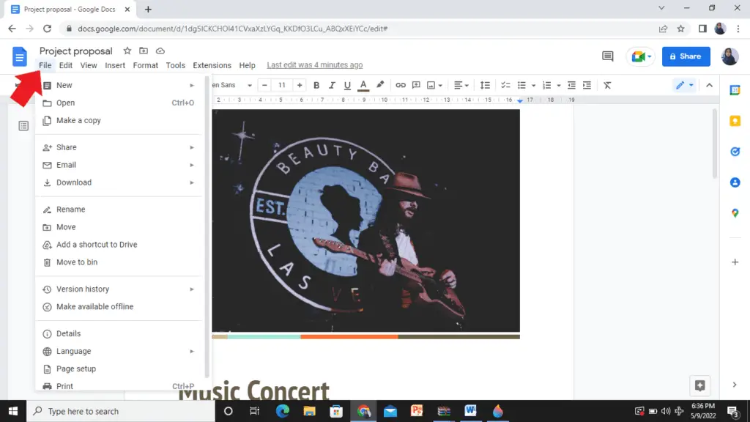The image size is (750, 422).
Task: Click the get add-ons plus icon
Action: click(735, 262)
